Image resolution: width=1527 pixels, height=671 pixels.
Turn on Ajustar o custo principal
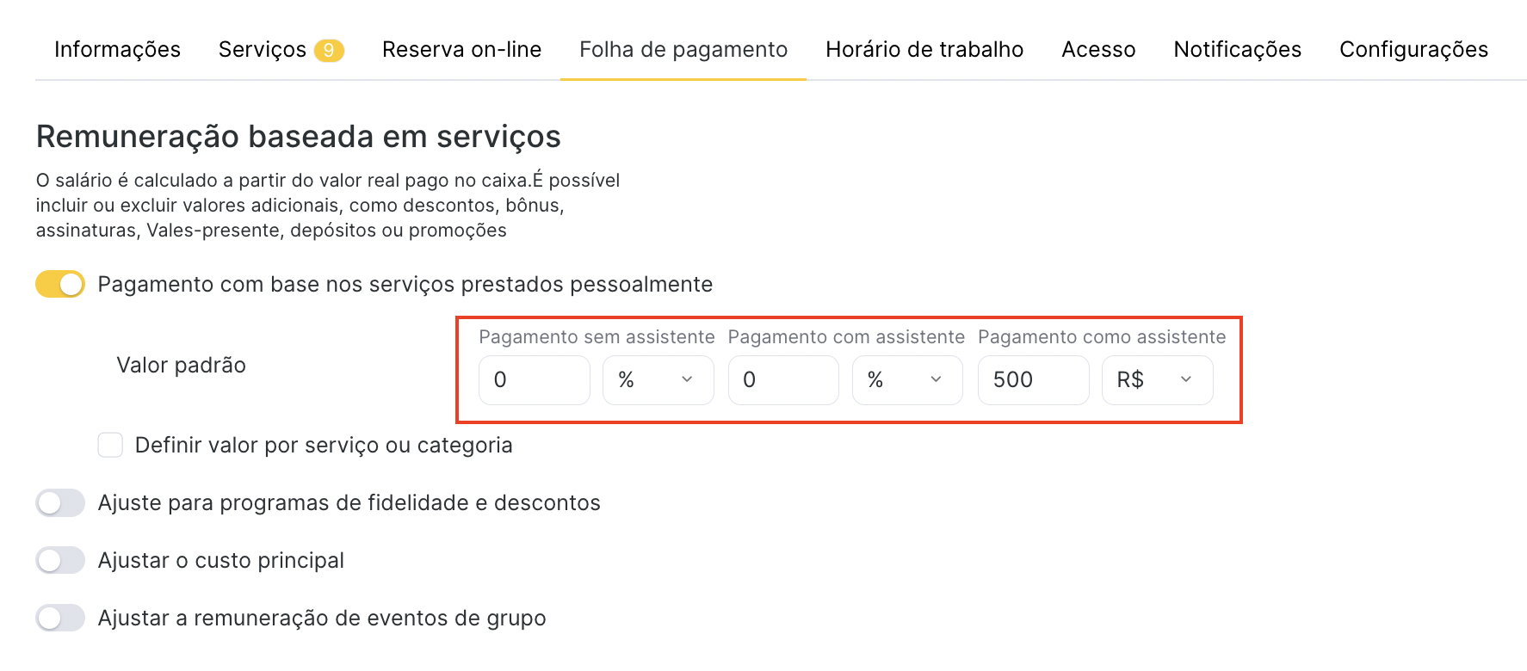(60, 560)
